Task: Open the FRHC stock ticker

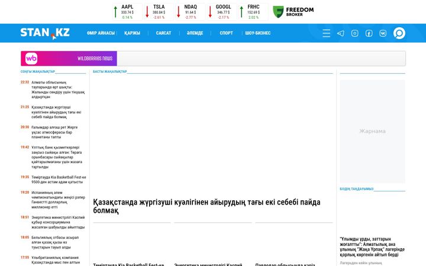Action: (253, 12)
